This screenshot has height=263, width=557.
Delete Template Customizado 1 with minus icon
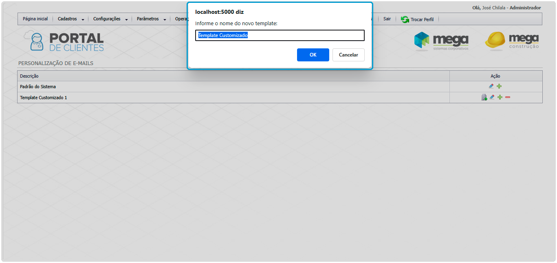pyautogui.click(x=508, y=97)
